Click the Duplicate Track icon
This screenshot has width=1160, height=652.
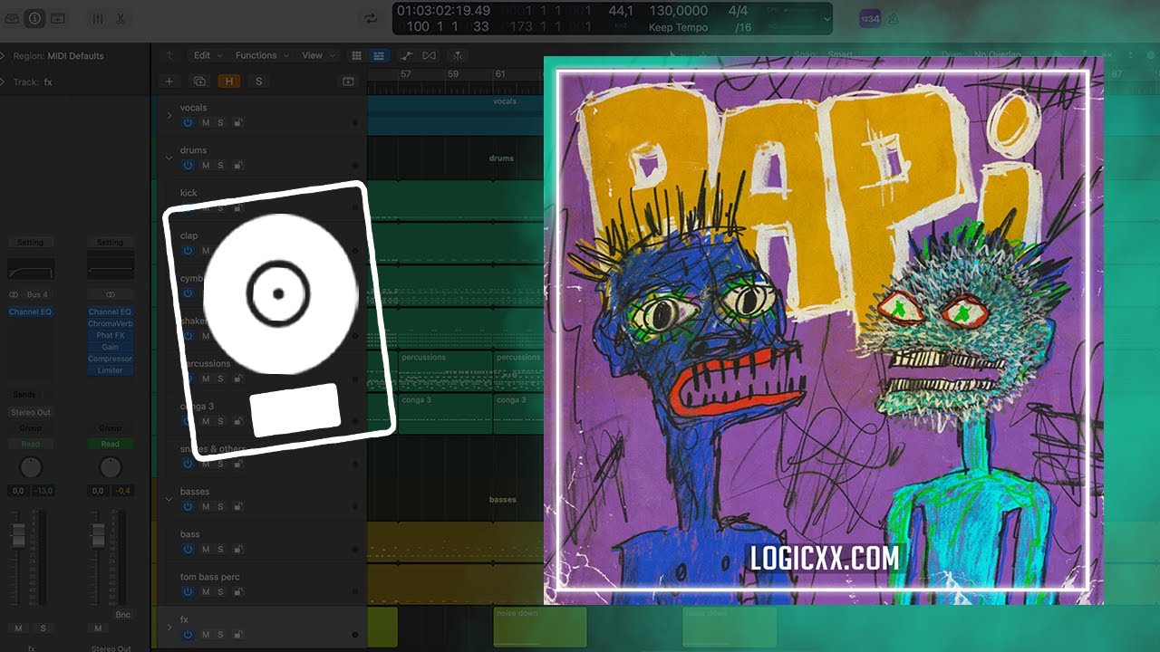tap(199, 81)
